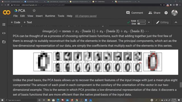The height and width of the screenshot is (102, 182).
Task: Open Zoom from the taskbar
Action: pyautogui.click(x=86, y=100)
